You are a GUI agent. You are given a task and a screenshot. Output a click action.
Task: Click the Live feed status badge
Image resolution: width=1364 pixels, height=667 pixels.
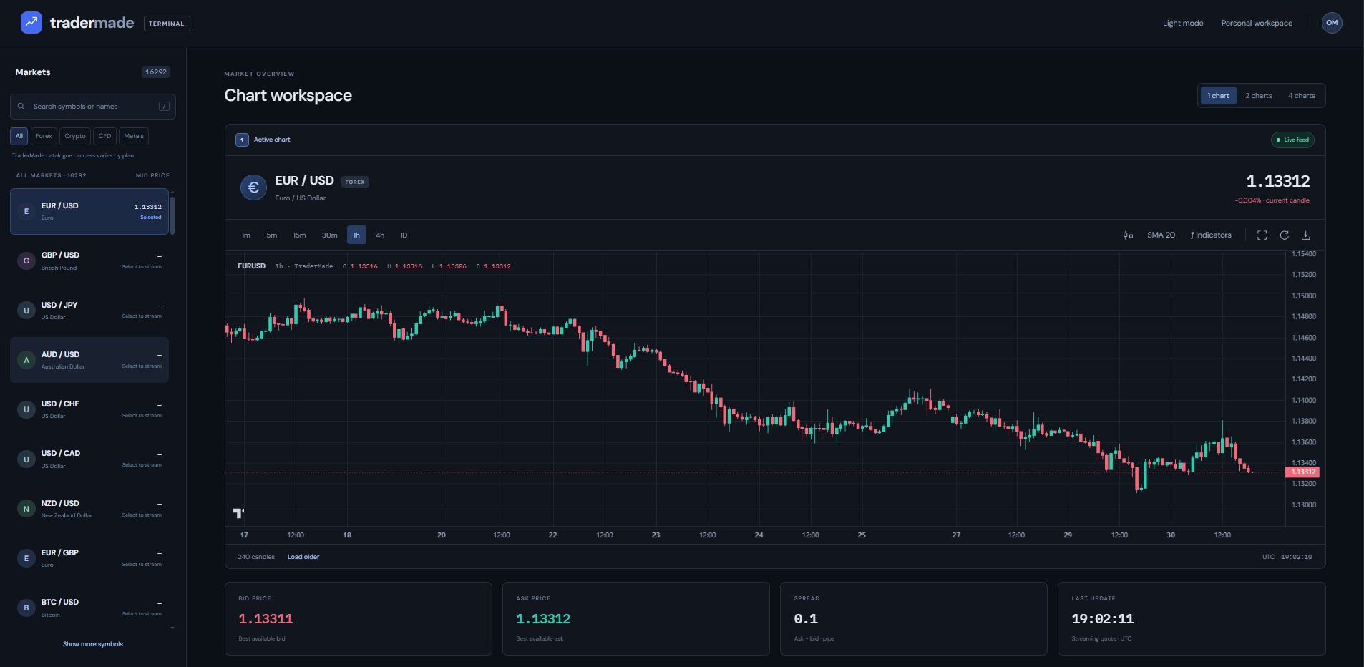1292,140
